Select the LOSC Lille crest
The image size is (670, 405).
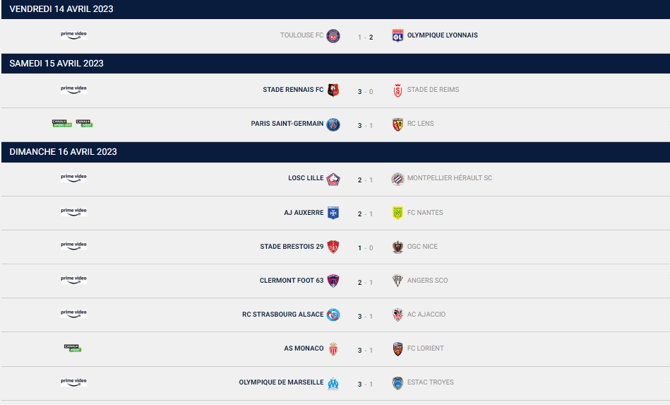pyautogui.click(x=333, y=179)
